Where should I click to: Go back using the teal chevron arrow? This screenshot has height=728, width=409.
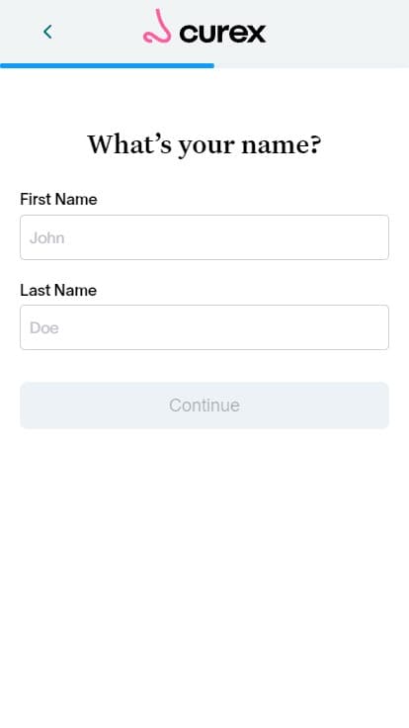pos(47,32)
